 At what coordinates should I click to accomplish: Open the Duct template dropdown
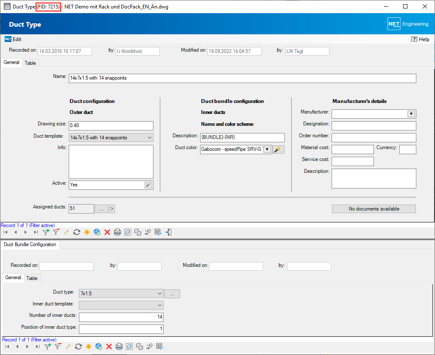pos(150,138)
